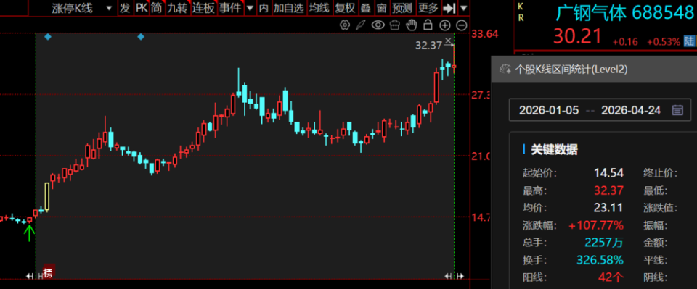Edit the end date 2026-04-24 field
Screen dimensions: 697x289
(x=631, y=110)
